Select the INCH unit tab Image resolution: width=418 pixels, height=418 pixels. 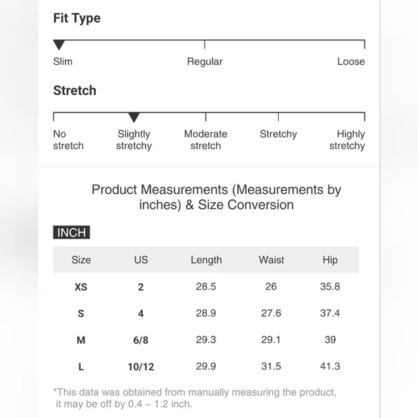click(71, 232)
